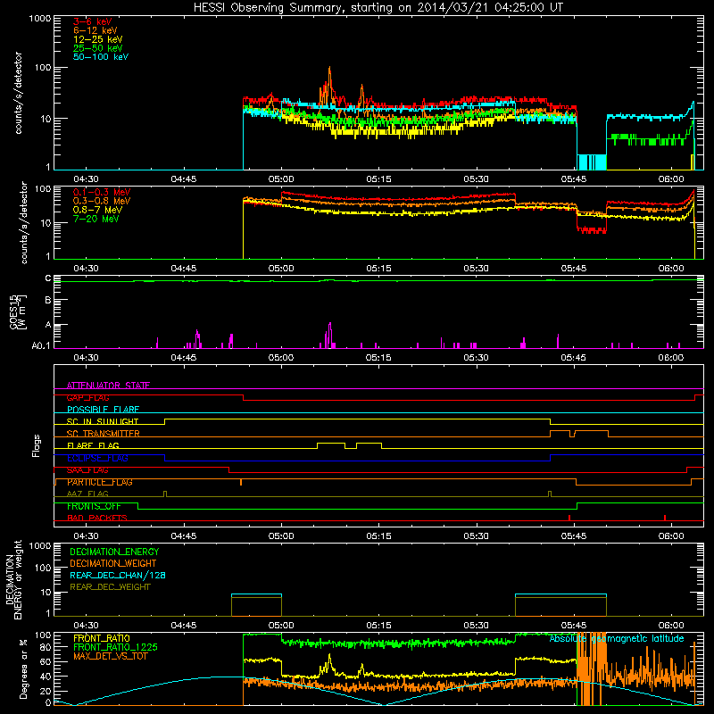
Task: Click the 04:45 tick label under top plot
Action: point(184,179)
